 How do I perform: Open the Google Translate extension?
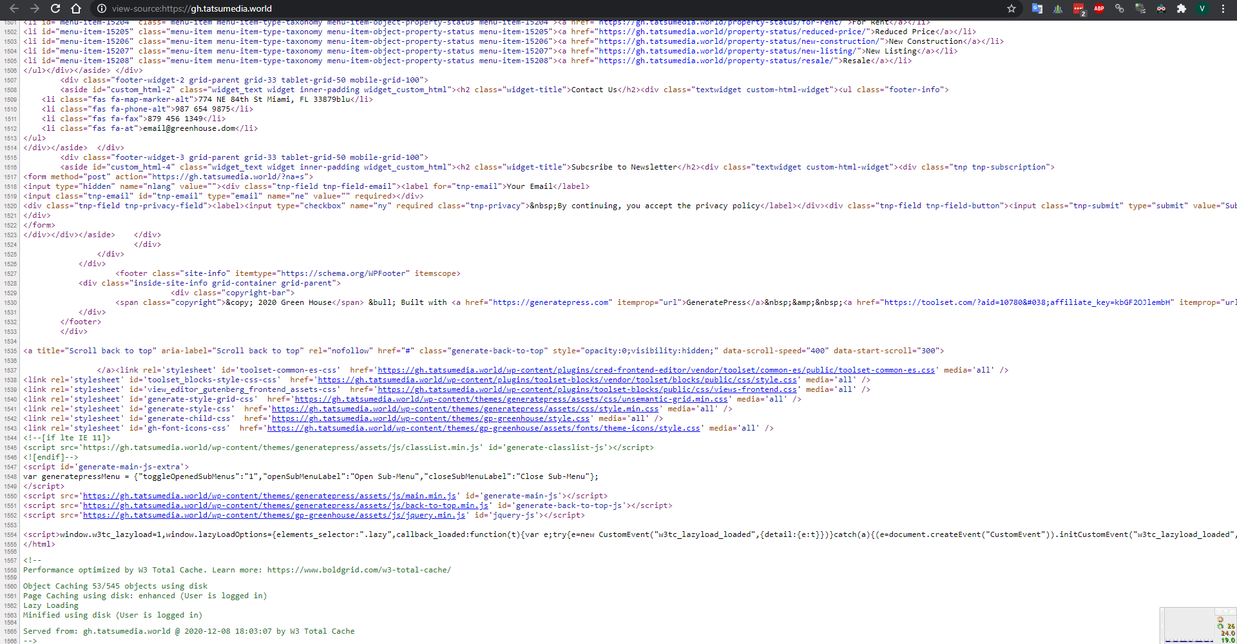point(1037,9)
